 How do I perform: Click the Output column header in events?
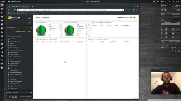click(x=127, y=42)
